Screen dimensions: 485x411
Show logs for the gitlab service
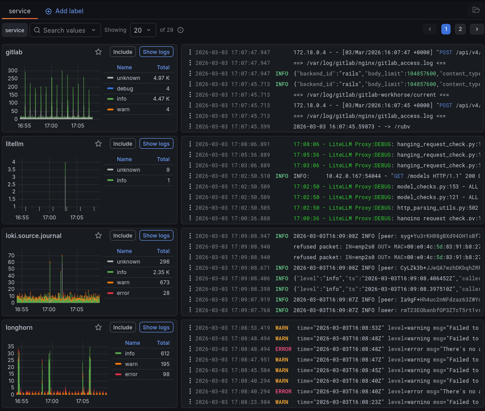coord(156,52)
